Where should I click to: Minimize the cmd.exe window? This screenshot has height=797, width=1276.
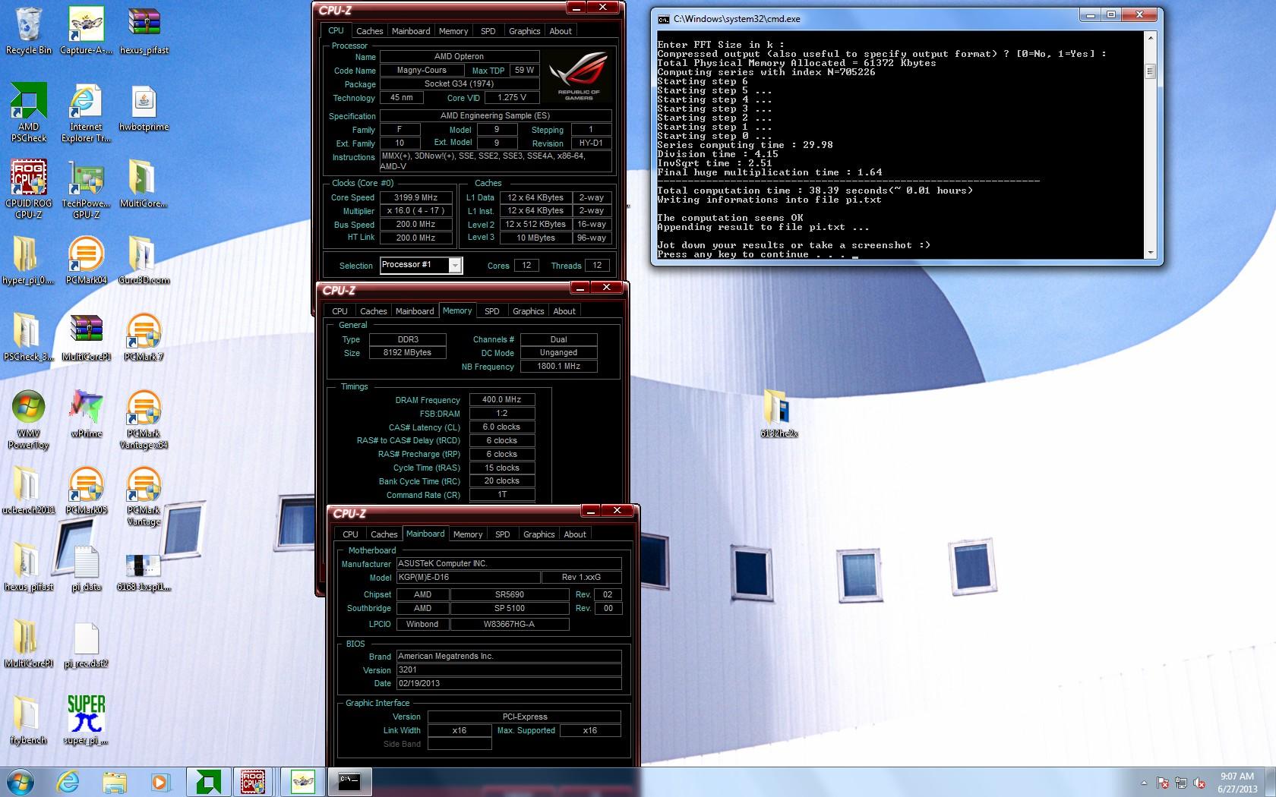click(x=1091, y=15)
